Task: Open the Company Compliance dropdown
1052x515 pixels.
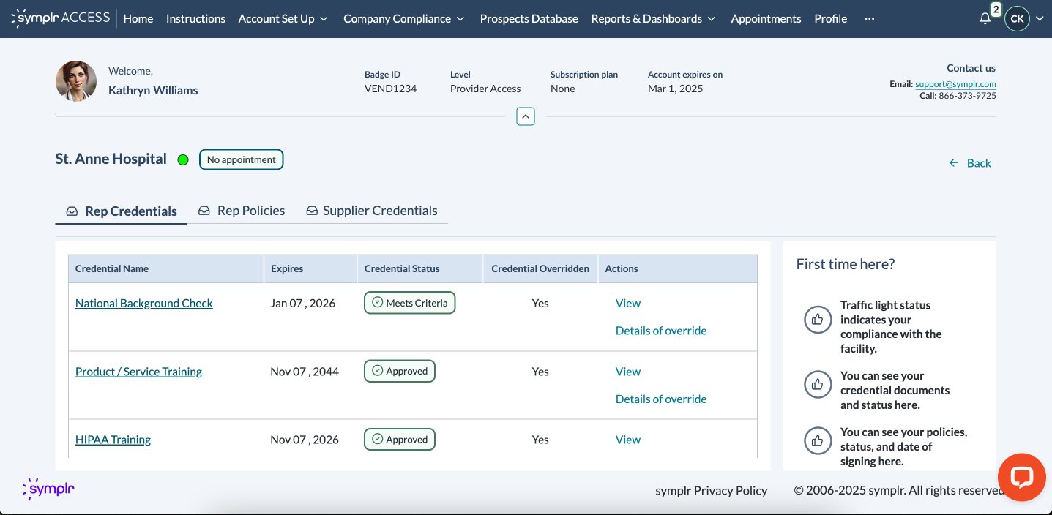Action: click(x=403, y=19)
